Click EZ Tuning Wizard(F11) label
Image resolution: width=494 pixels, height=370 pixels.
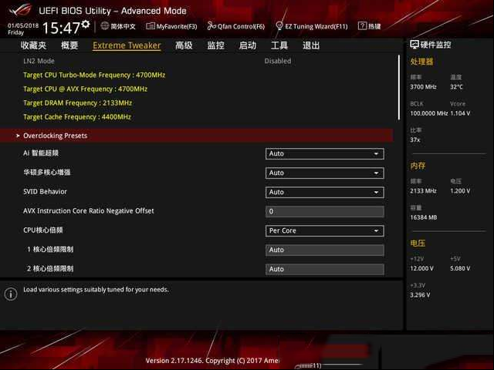coord(316,26)
